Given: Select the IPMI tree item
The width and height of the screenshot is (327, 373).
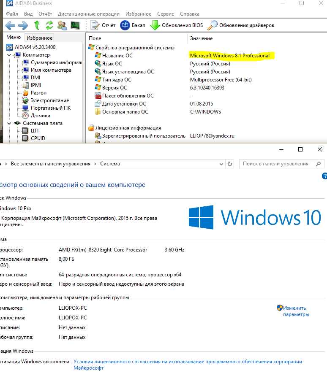Looking at the screenshot, I should (x=32, y=85).
